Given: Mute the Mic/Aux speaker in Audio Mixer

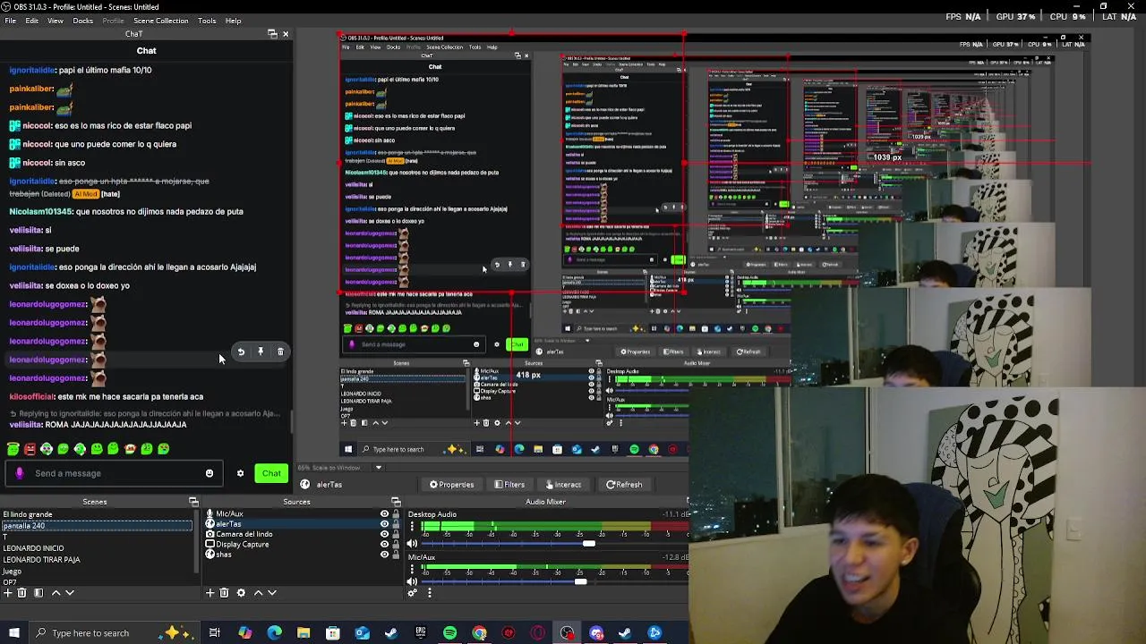Looking at the screenshot, I should point(412,581).
